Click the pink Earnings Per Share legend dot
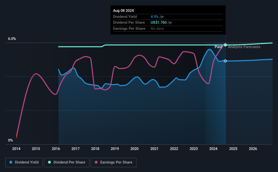The width and height of the screenshot is (278, 172). coord(96,162)
